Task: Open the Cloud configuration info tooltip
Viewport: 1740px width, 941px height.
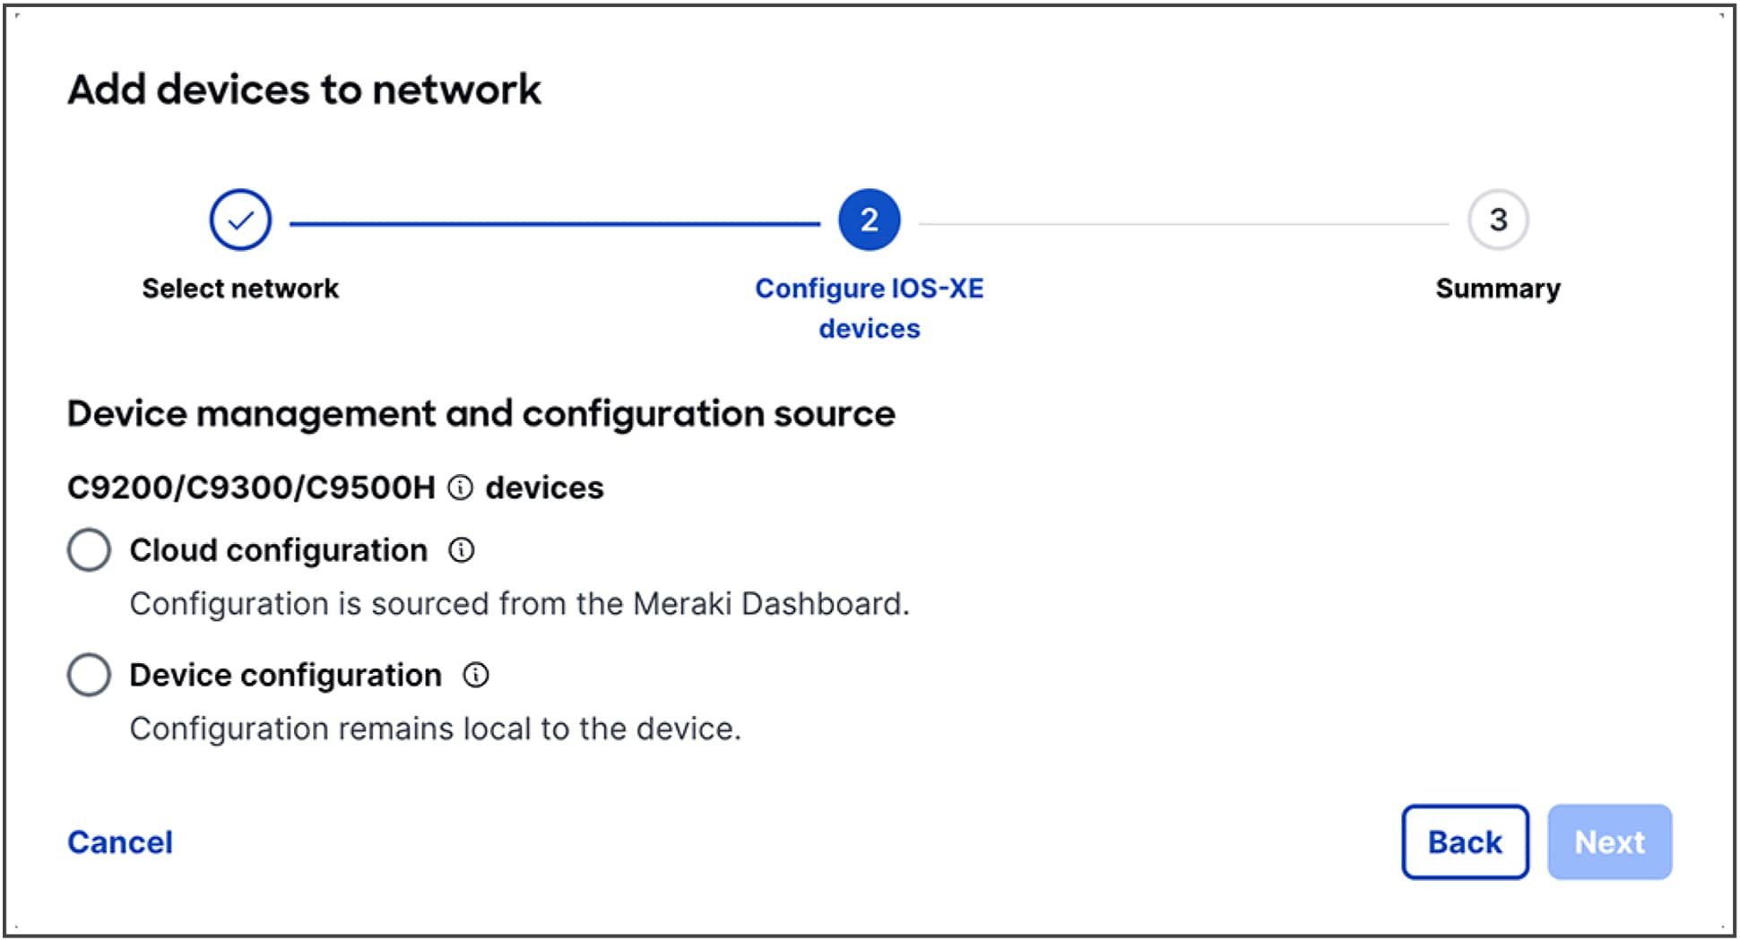Action: (x=463, y=551)
